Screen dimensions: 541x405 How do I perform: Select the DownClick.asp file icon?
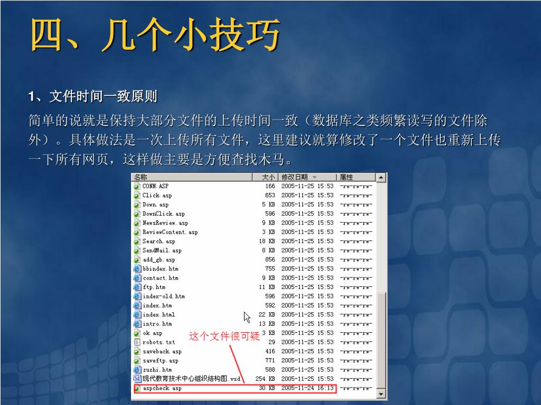tap(137, 214)
